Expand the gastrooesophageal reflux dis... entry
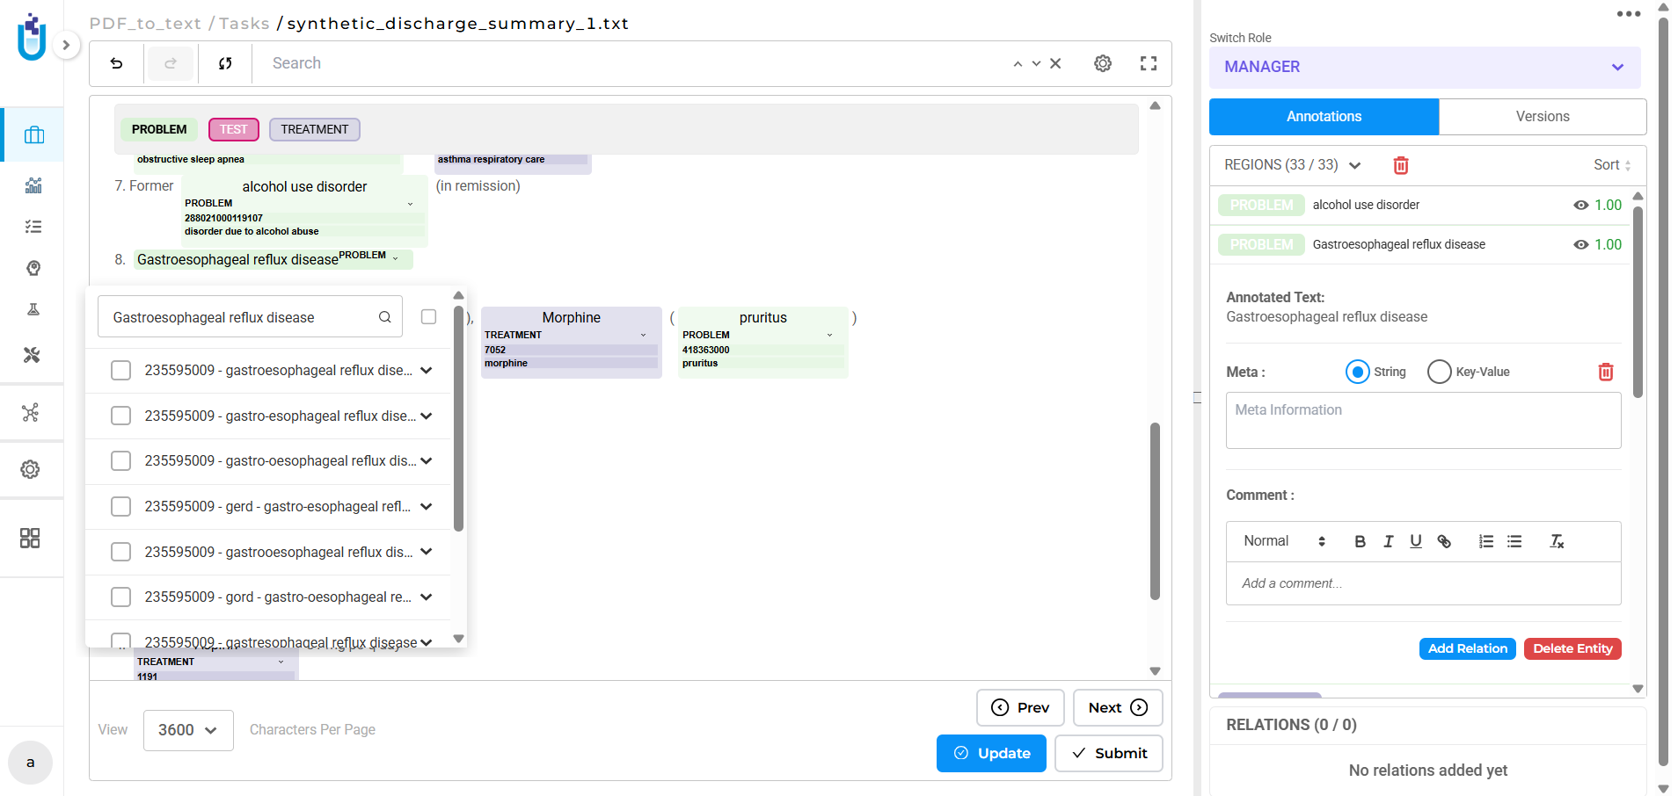Screen dimensions: 1678x796 tap(427, 552)
